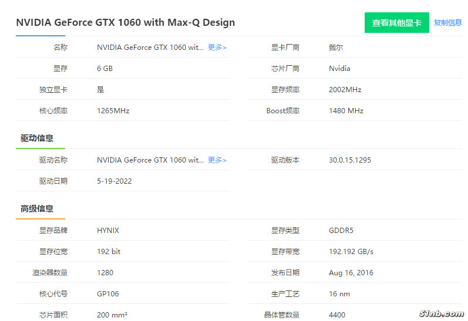Select the 驱动信息 section heading
Viewport: 468px width, 321px height.
click(x=37, y=138)
